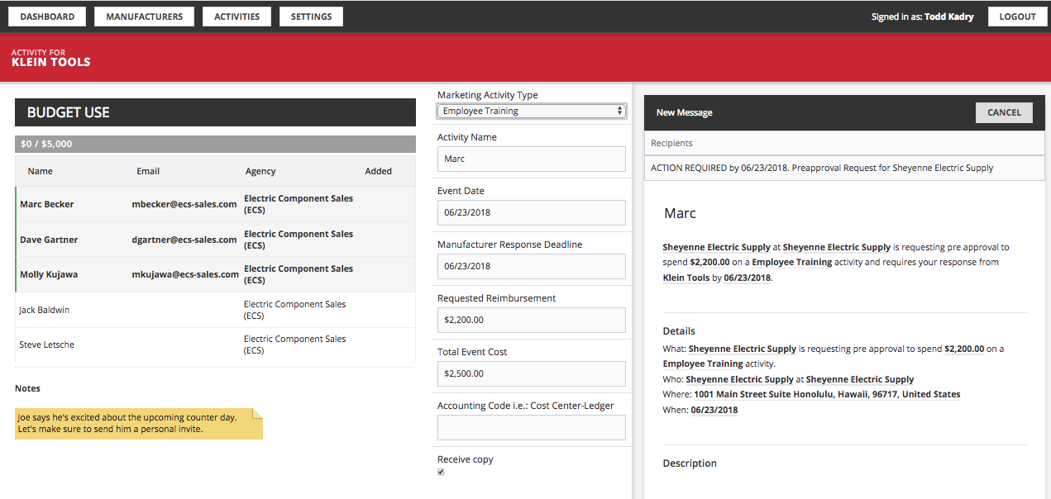
Task: Click the Notes label
Action: click(x=27, y=388)
